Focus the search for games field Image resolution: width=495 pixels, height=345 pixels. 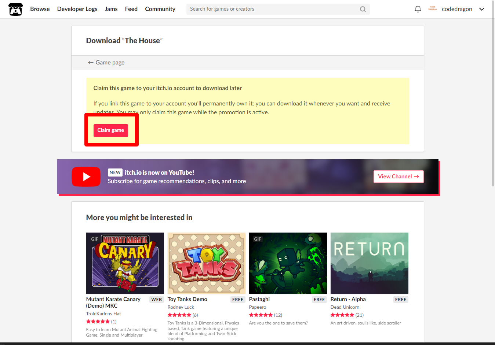click(x=278, y=9)
